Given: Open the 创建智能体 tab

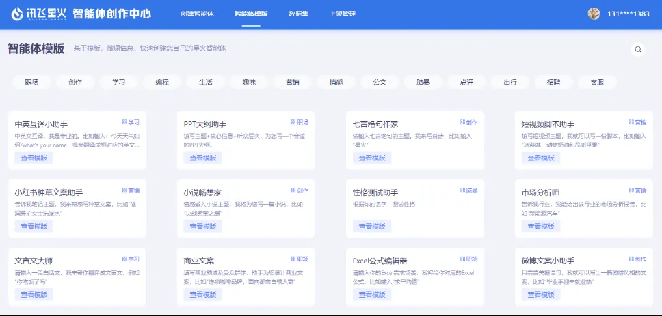Looking at the screenshot, I should pyautogui.click(x=198, y=14).
